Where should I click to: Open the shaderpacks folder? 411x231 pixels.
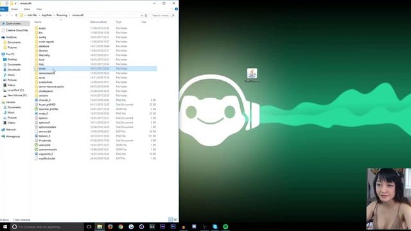[x=46, y=91]
